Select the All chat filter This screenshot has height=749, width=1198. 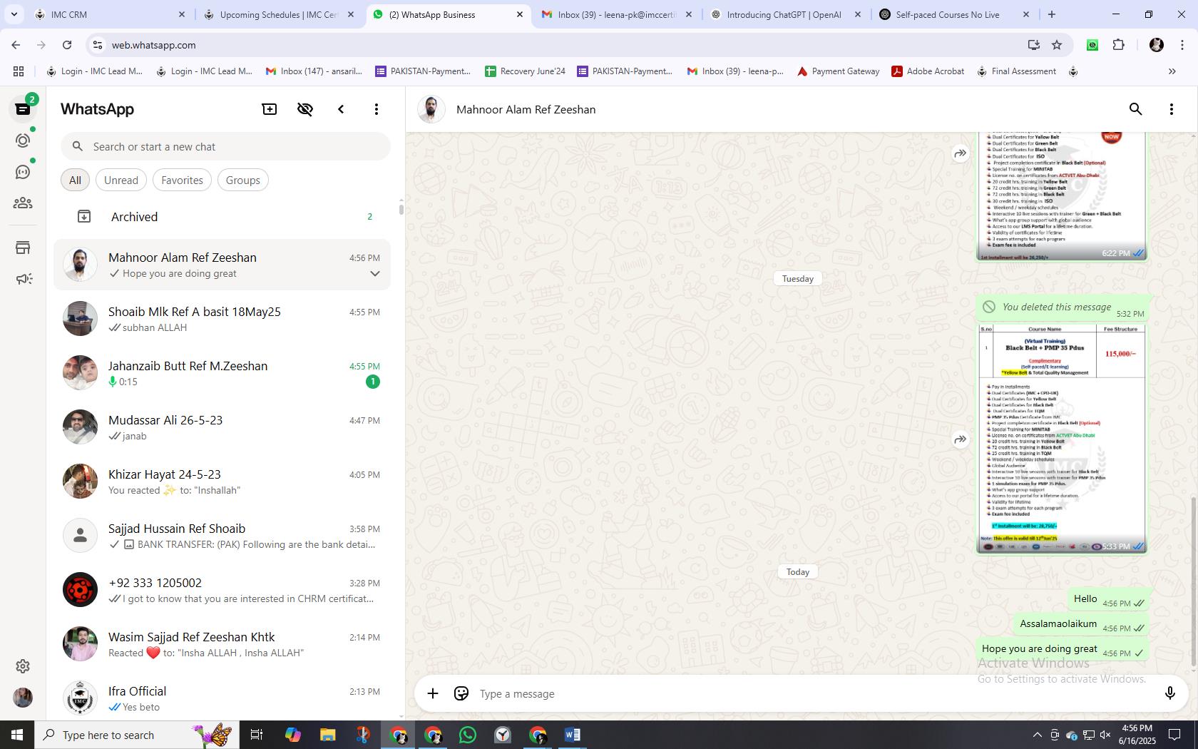coord(75,180)
